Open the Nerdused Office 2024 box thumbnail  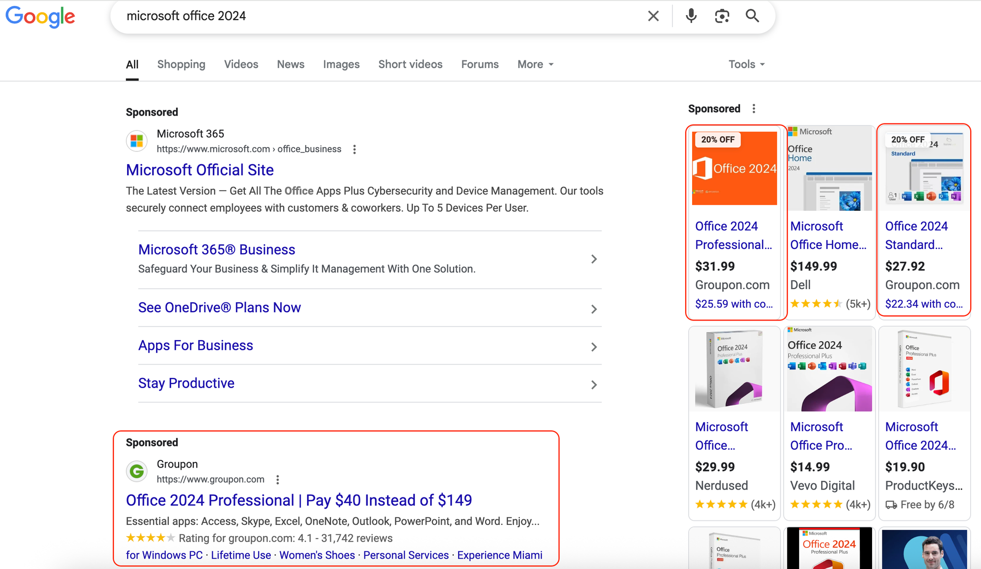[734, 369]
